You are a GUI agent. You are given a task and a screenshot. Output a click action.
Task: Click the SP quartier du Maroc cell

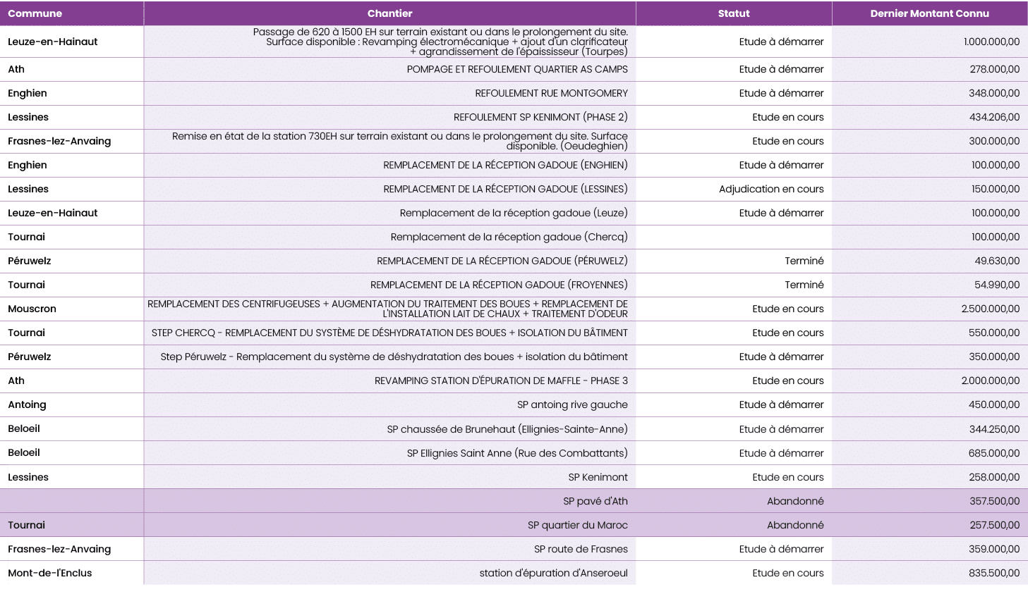577,525
